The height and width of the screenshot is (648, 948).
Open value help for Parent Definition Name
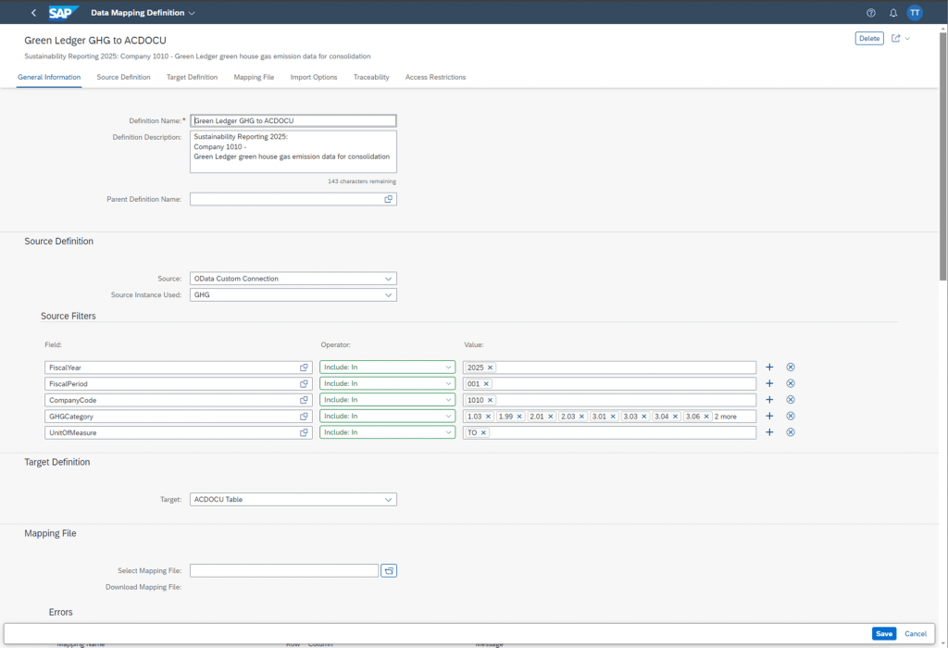coord(388,199)
